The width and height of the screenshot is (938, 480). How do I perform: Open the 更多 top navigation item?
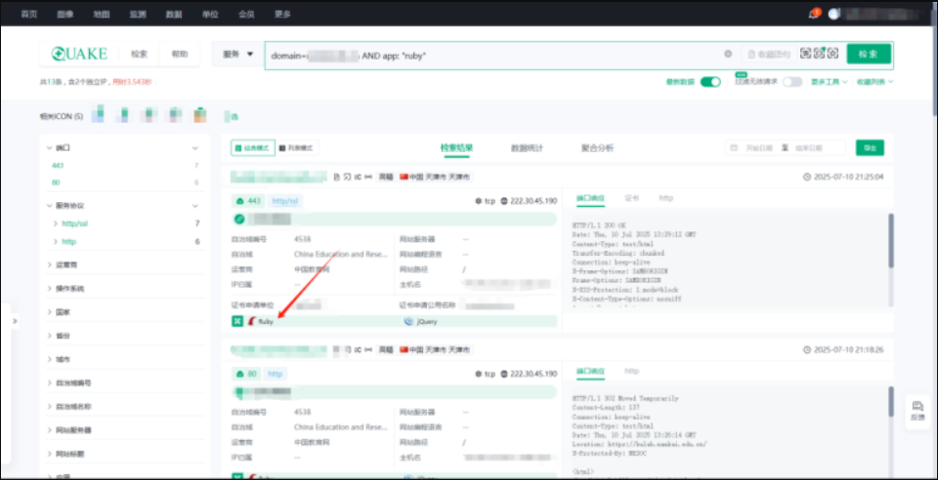pyautogui.click(x=282, y=14)
